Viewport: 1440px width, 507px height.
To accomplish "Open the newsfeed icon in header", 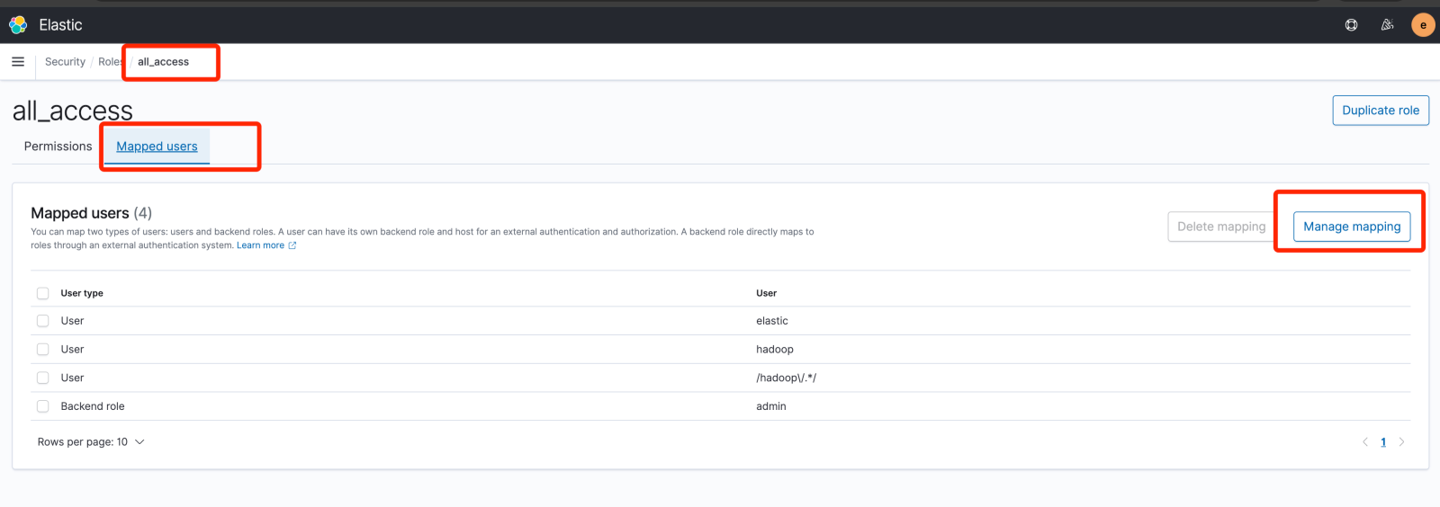I will pyautogui.click(x=1387, y=25).
